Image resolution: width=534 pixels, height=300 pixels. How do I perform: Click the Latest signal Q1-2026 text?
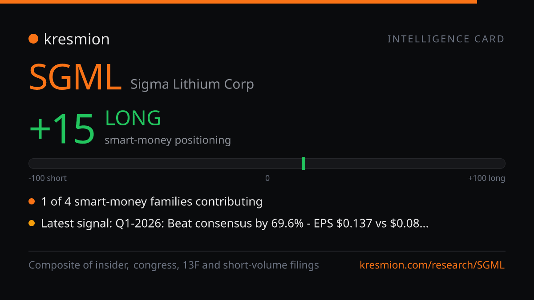pos(235,224)
